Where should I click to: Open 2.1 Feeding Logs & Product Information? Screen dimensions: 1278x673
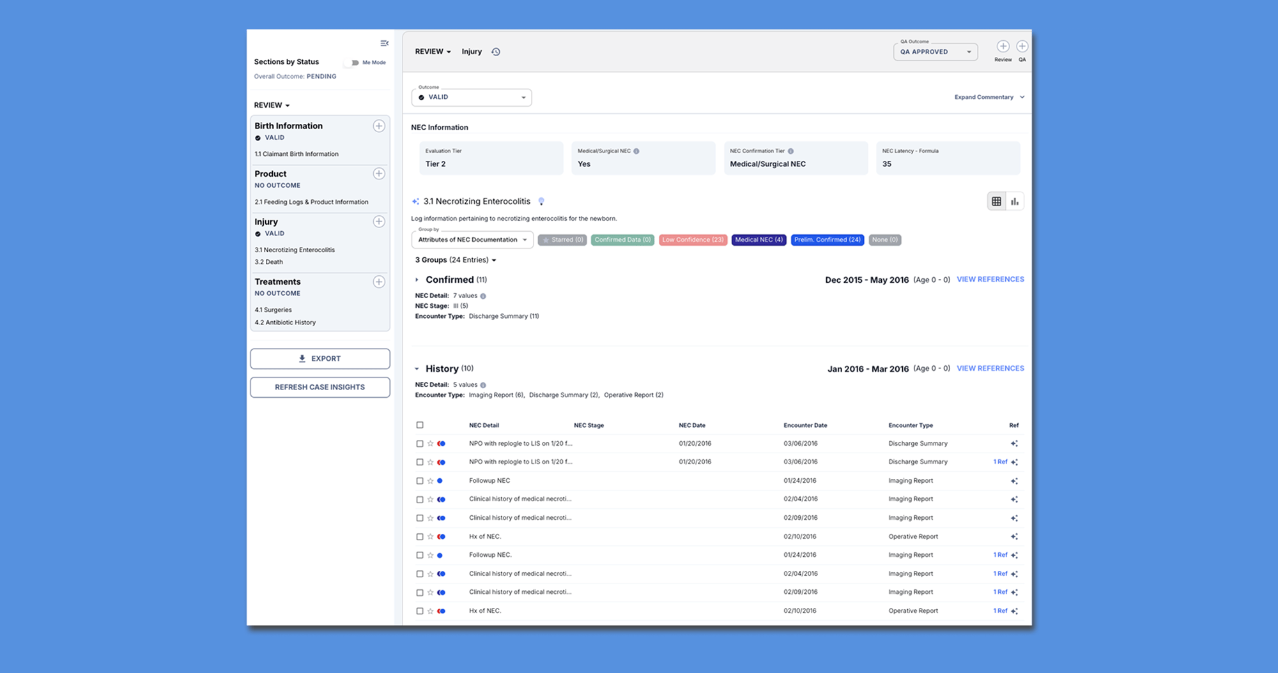(311, 202)
